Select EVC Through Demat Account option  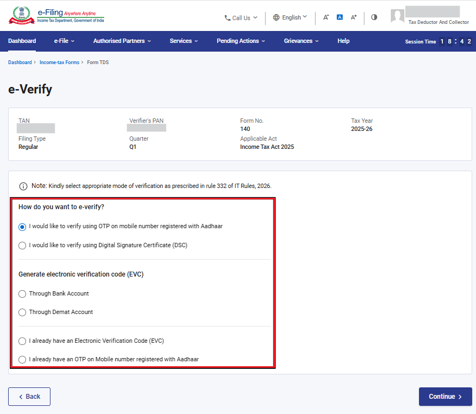click(22, 312)
